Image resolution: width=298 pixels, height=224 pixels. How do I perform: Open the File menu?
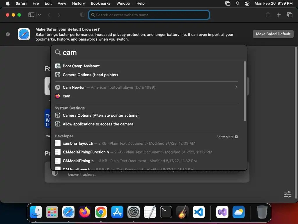point(36,3)
